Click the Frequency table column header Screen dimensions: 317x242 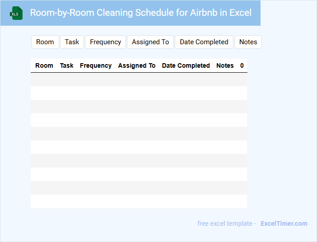coord(96,65)
